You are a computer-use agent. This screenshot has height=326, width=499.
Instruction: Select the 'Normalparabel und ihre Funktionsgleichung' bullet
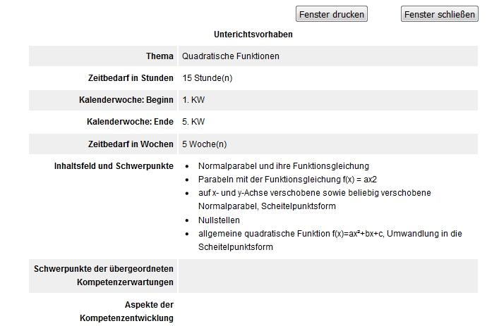(x=283, y=166)
